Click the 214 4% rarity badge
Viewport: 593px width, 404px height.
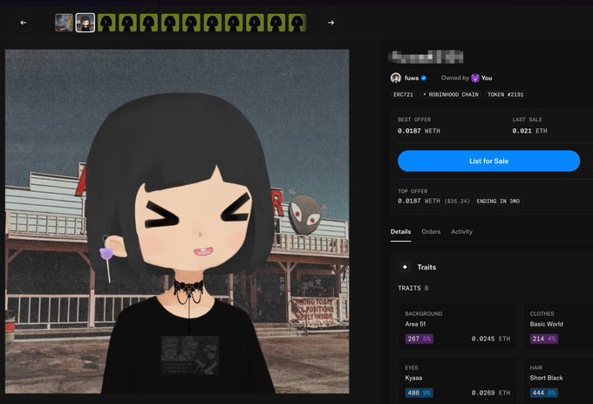pyautogui.click(x=544, y=339)
